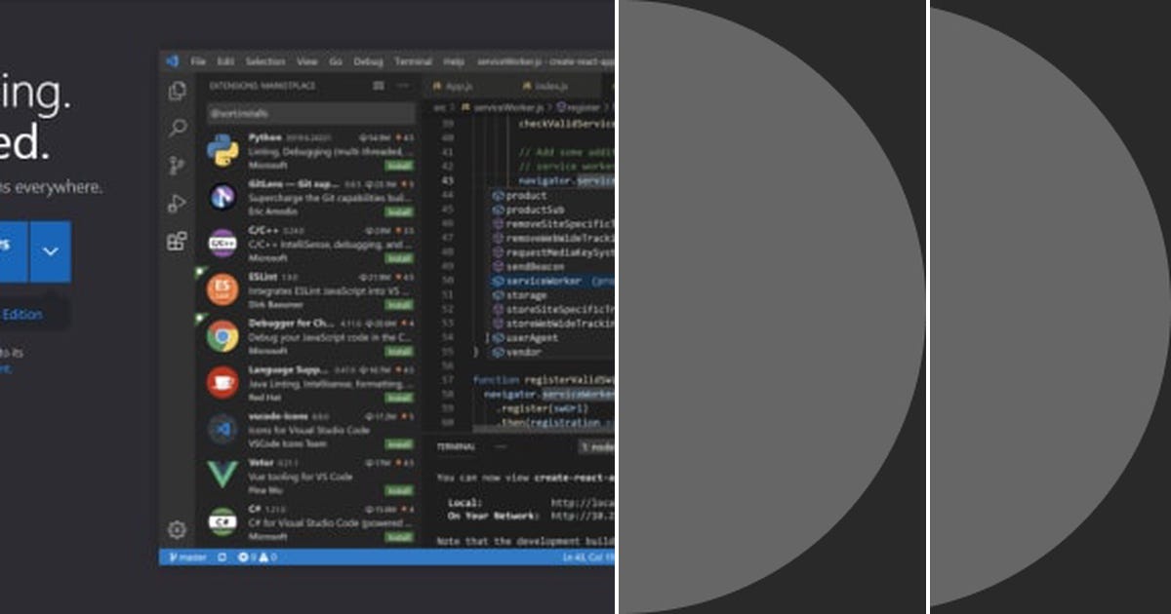This screenshot has height=614, width=1171.
Task: Open the Debug menu
Action: click(368, 61)
